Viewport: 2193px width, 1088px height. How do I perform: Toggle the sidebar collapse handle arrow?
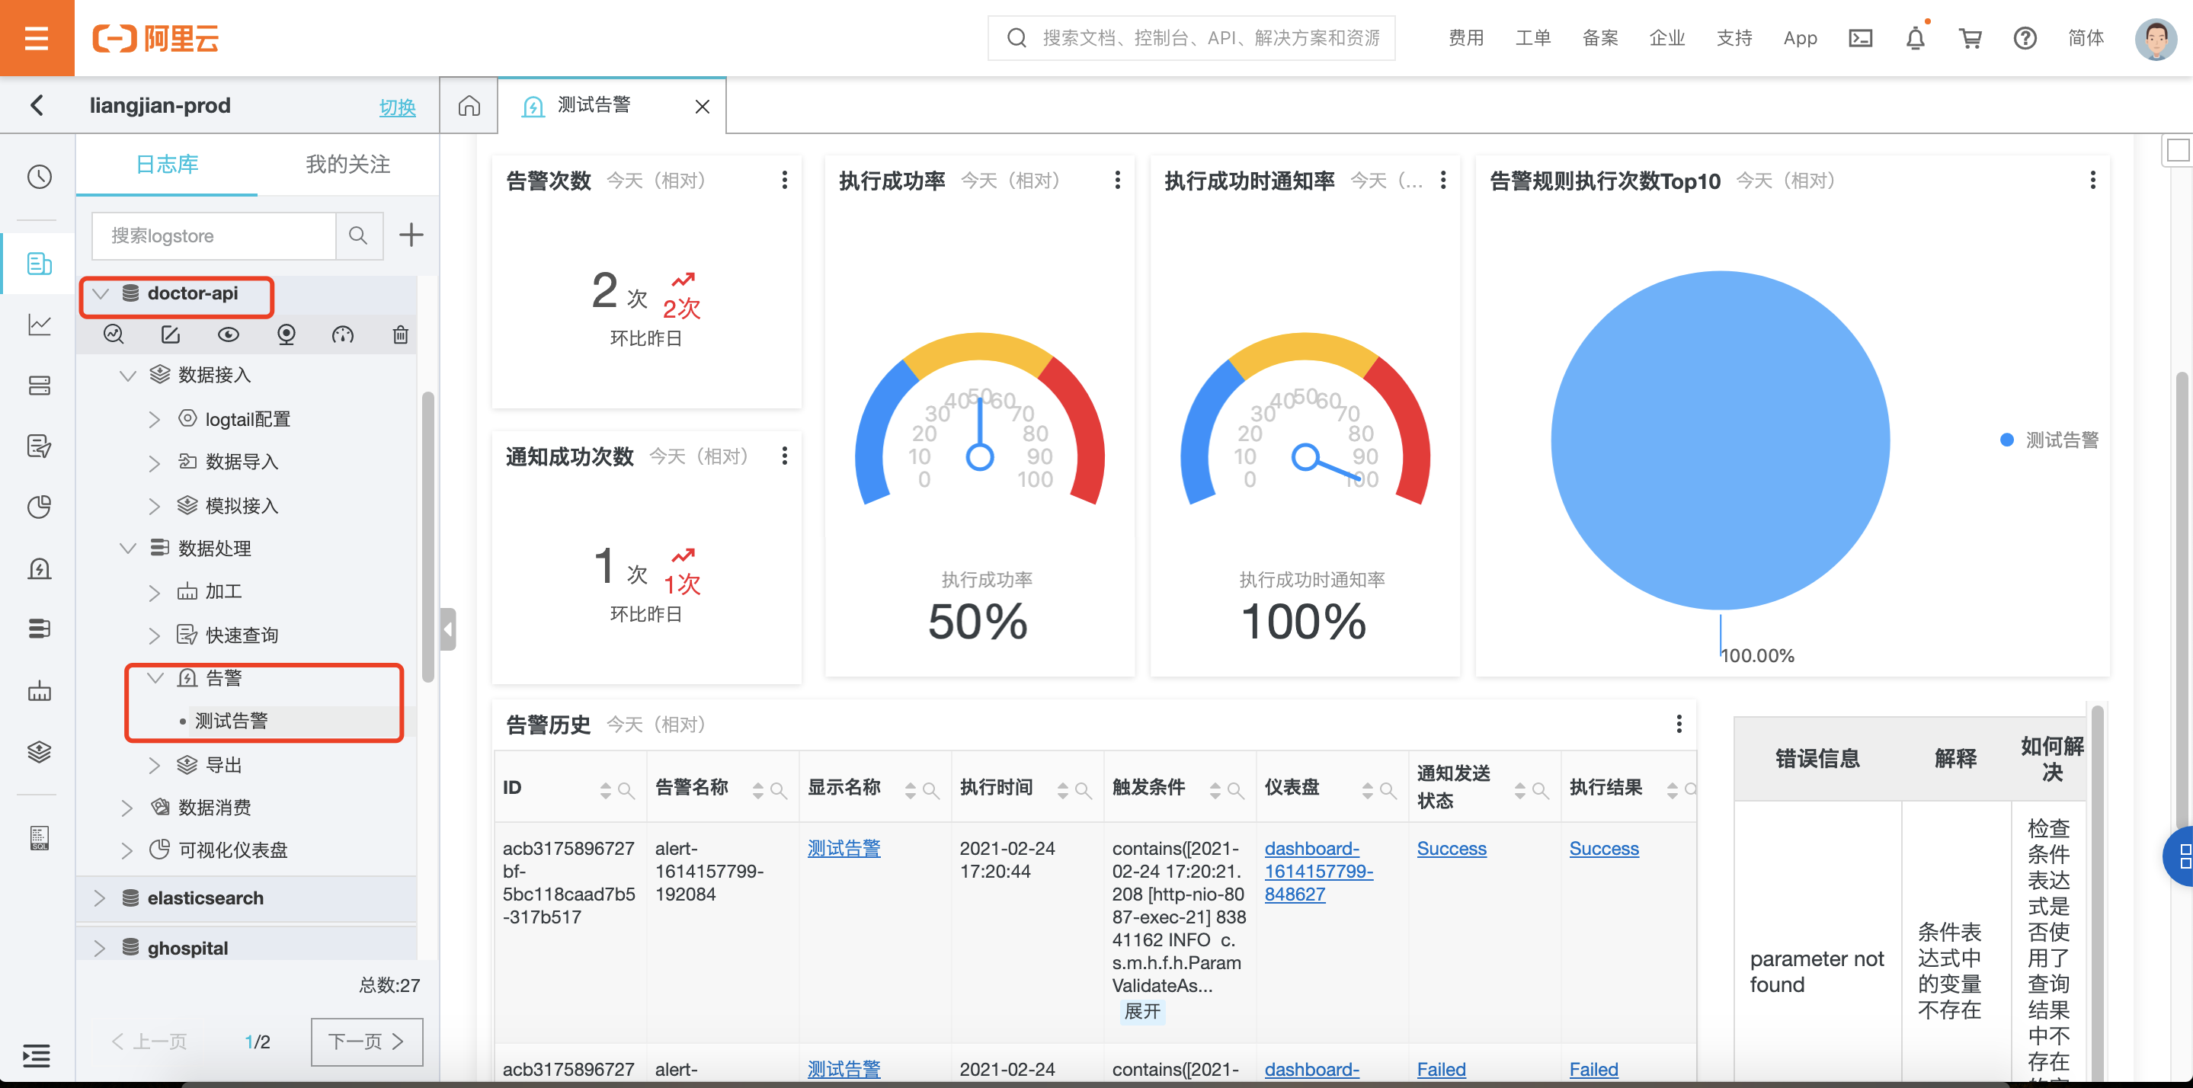click(x=448, y=629)
